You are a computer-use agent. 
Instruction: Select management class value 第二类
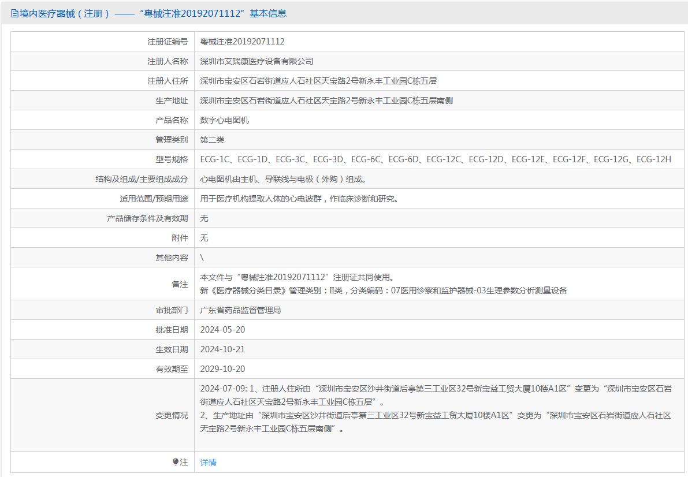tap(212, 140)
